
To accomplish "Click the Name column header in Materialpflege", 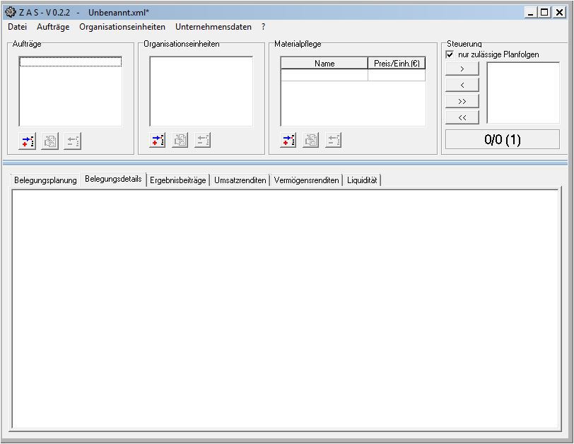I will 324,64.
